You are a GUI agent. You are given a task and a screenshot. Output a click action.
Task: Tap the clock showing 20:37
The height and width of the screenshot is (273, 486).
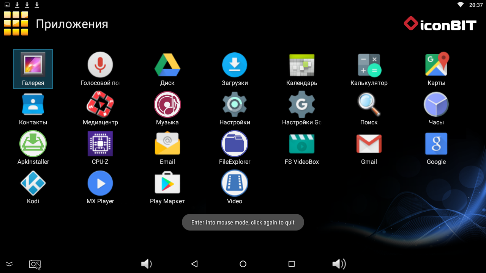point(476,5)
